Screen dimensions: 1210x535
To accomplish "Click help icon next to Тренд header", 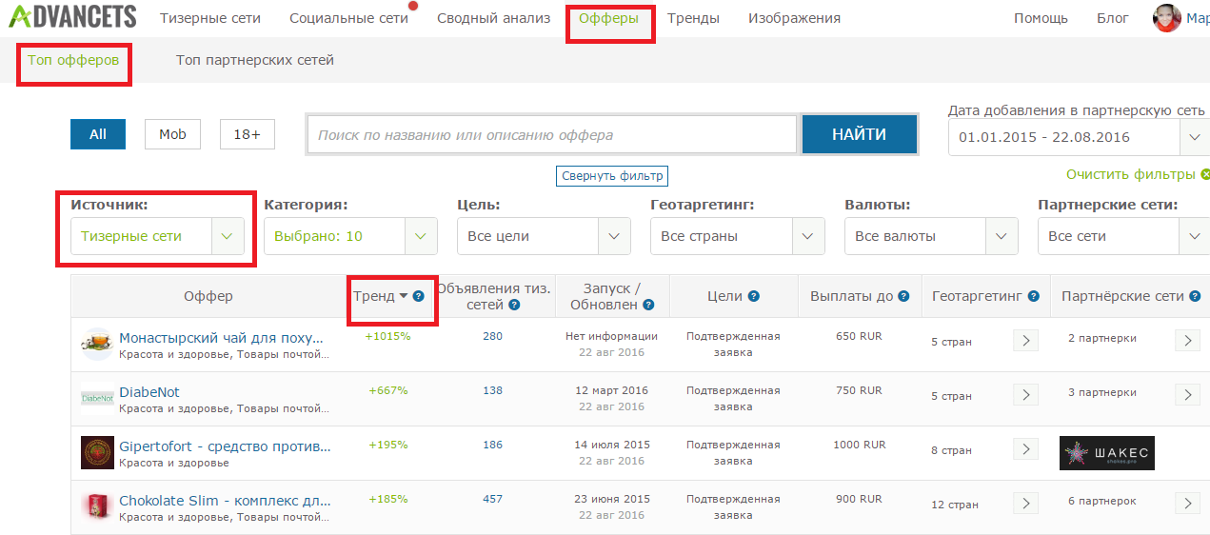I will (x=418, y=296).
